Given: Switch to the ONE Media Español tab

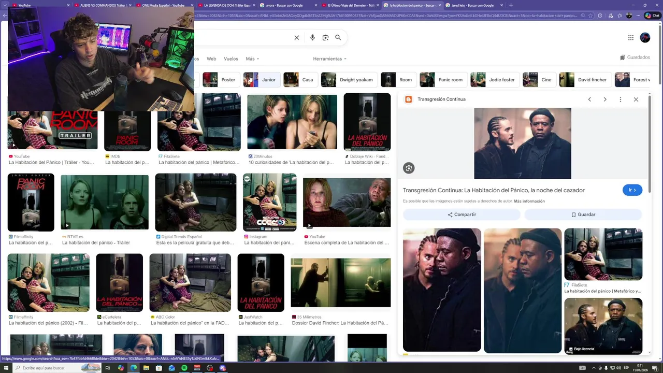Looking at the screenshot, I should (165, 5).
